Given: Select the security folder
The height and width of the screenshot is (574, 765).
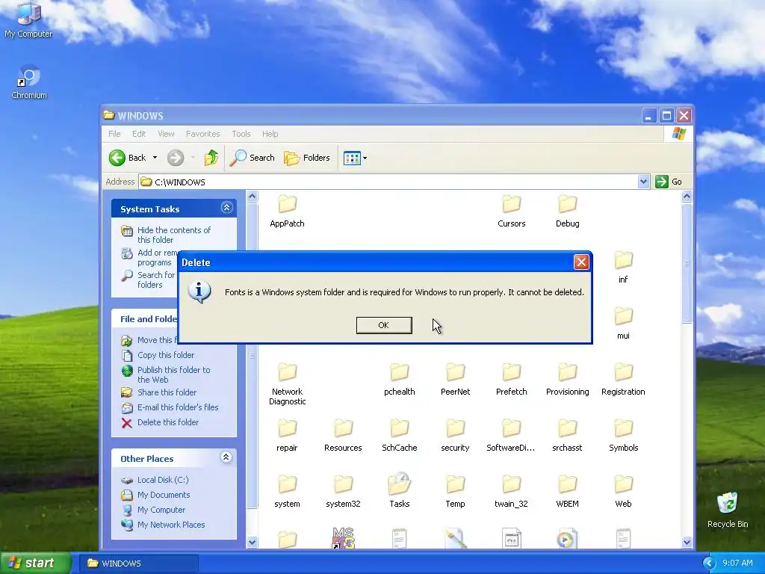Looking at the screenshot, I should tap(455, 436).
